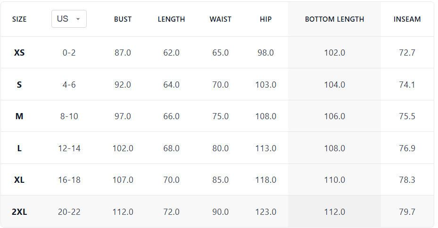This screenshot has height=228, width=438.
Task: Click the S hip value 103.0
Action: (x=266, y=85)
